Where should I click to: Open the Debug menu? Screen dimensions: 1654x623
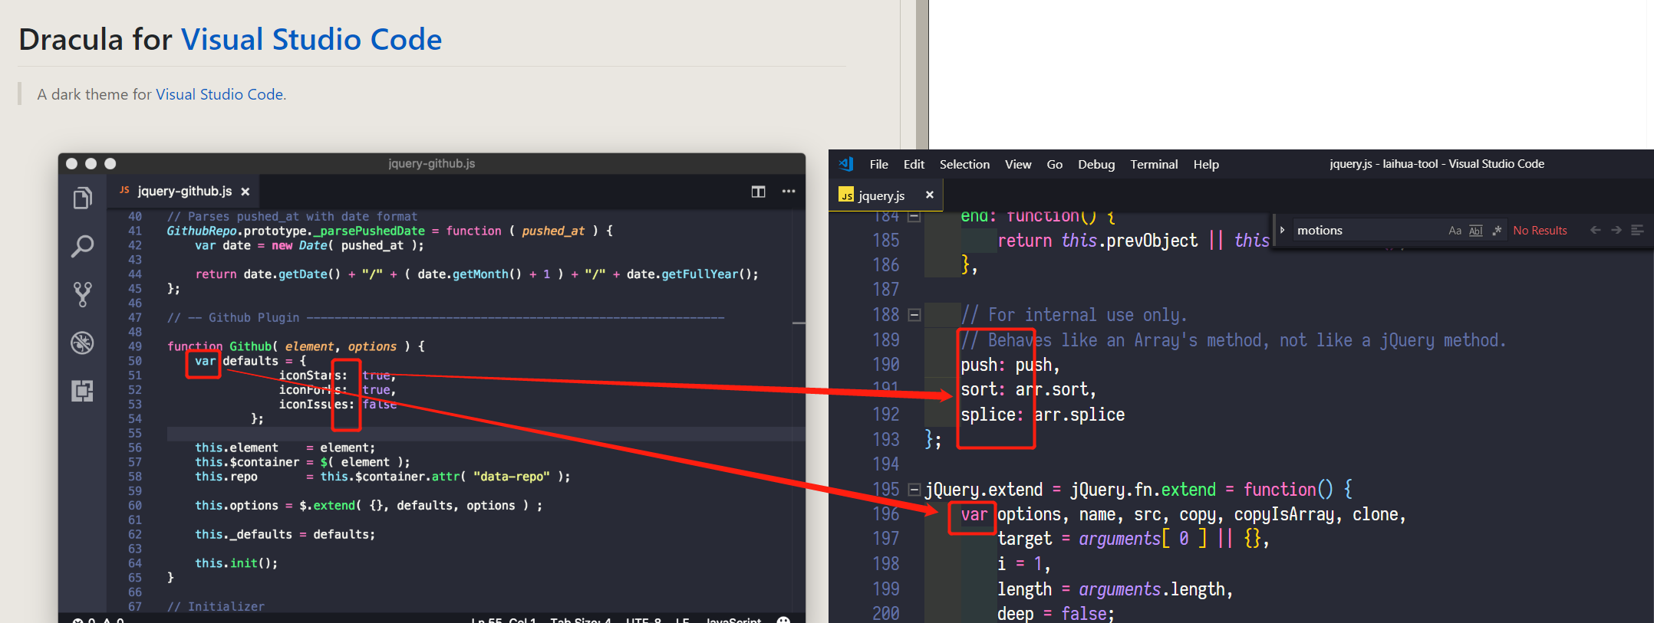pos(1096,164)
